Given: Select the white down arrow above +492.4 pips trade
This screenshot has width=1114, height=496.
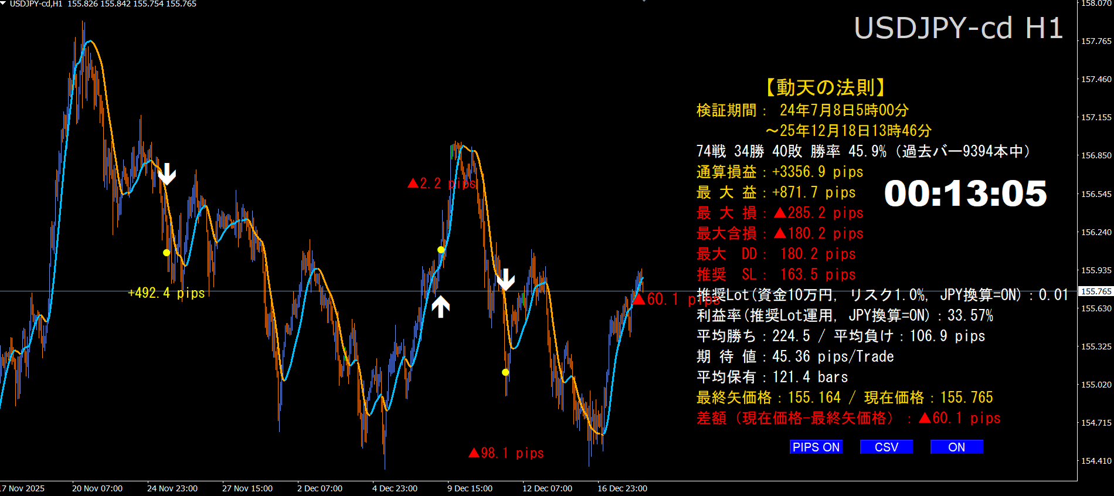Looking at the screenshot, I should pyautogui.click(x=167, y=174).
